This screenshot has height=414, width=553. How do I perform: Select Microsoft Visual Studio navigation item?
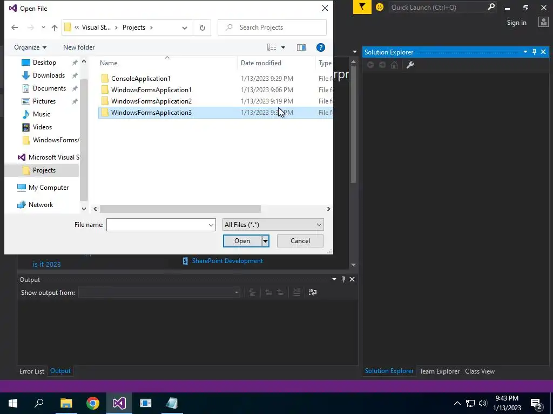[x=48, y=157]
